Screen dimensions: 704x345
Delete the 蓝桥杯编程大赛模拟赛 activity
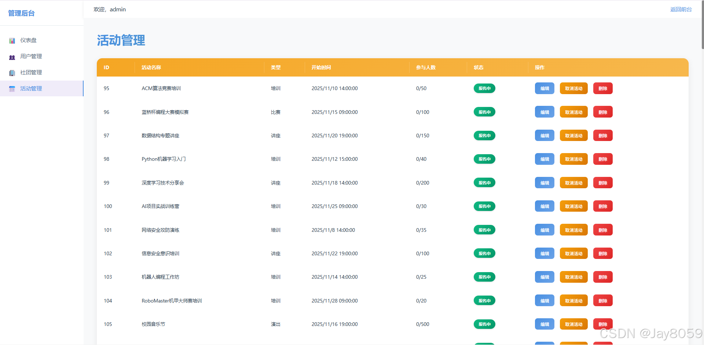[x=603, y=112]
